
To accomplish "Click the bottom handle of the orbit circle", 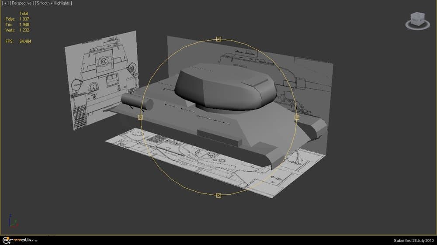I will [x=219, y=195].
